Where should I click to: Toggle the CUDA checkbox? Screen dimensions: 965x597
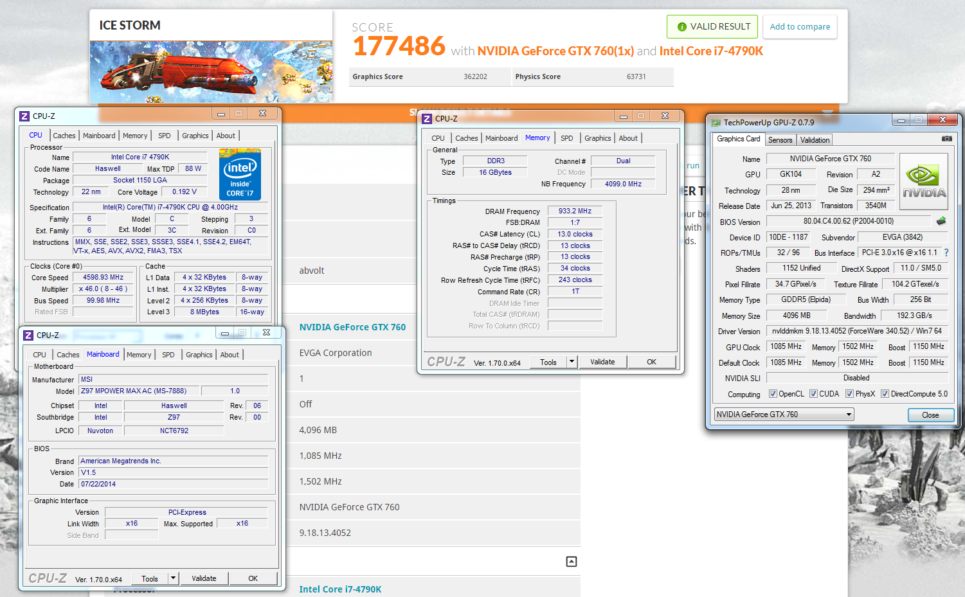tap(813, 394)
